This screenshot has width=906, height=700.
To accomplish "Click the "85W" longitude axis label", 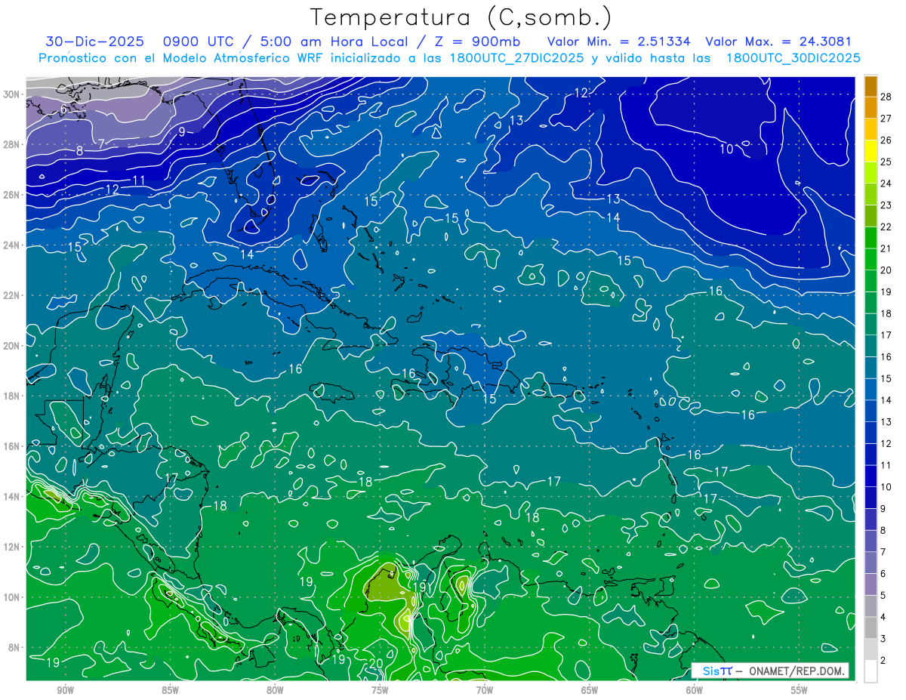I will (x=170, y=690).
